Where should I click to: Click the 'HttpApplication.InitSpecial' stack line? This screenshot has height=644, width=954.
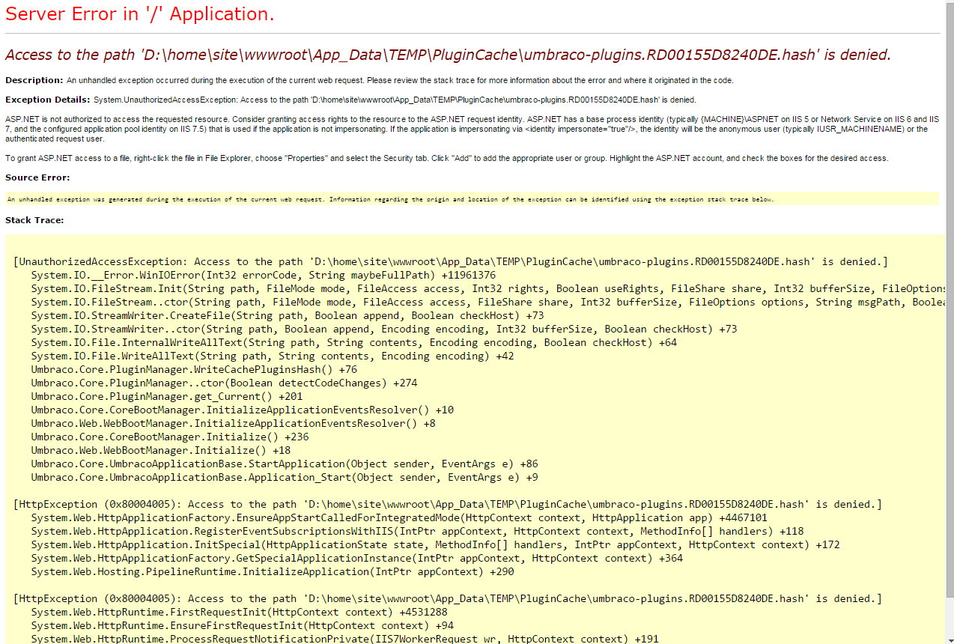(435, 544)
